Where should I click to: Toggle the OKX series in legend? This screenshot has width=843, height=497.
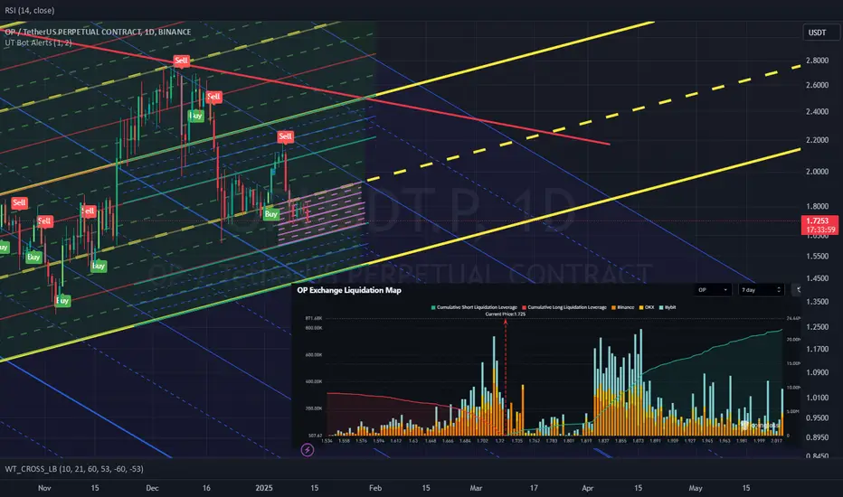[x=647, y=307]
